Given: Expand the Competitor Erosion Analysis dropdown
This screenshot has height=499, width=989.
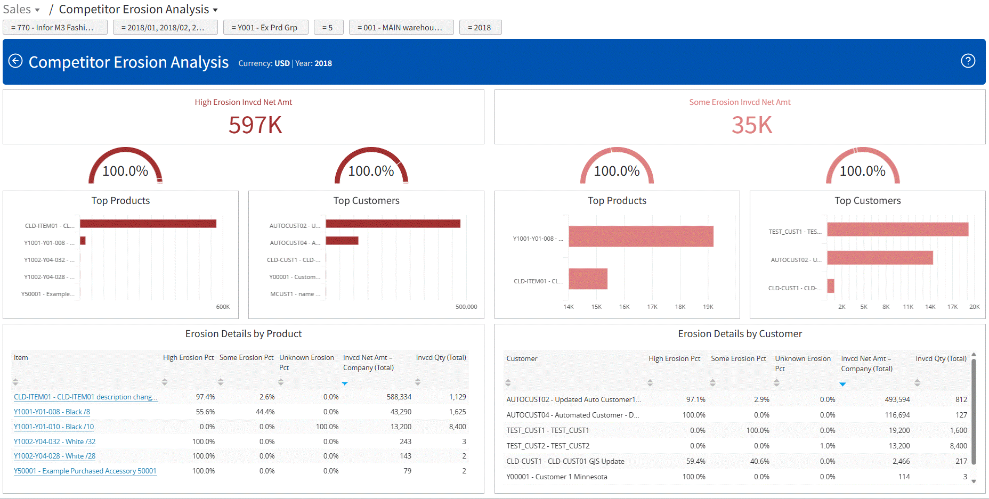Looking at the screenshot, I should 215,10.
